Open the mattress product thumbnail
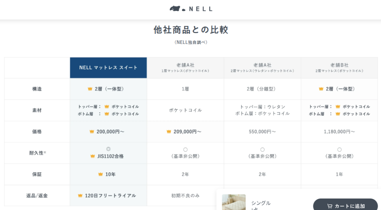This screenshot has width=381, height=210. (x=234, y=202)
